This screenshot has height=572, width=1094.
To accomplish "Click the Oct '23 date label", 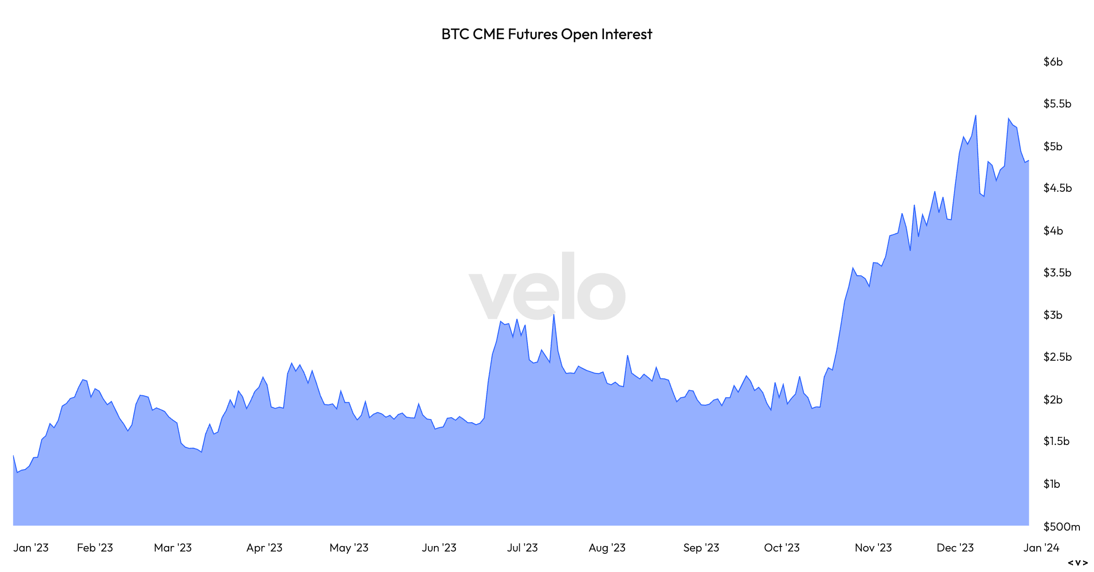I will 782,548.
